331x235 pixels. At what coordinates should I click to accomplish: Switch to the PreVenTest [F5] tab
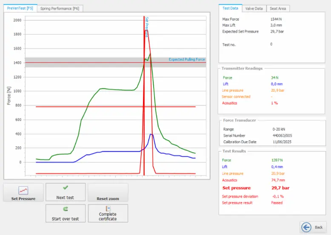point(20,8)
